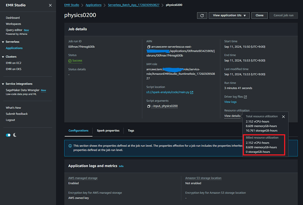
Task: Open Dashboard in sidebar
Action: click(13, 18)
